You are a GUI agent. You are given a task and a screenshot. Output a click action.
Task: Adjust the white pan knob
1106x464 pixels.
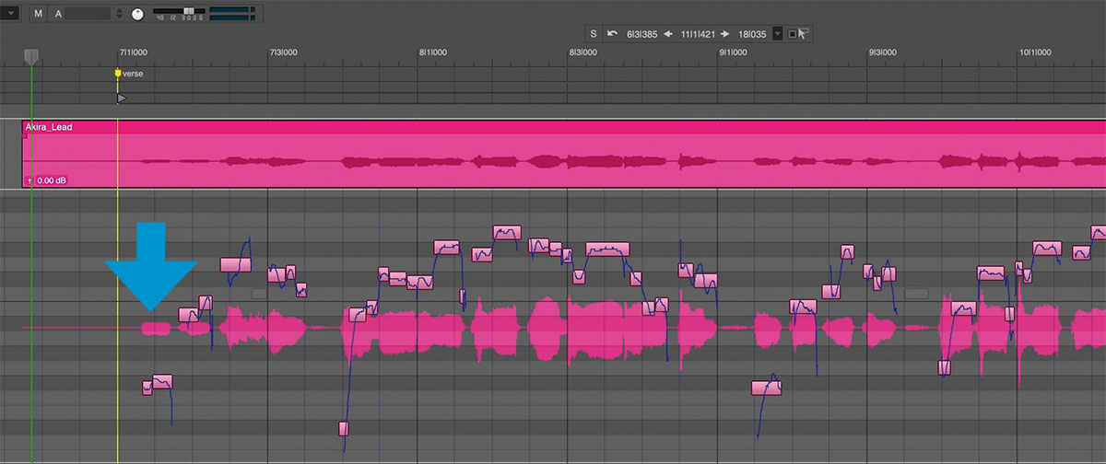pyautogui.click(x=137, y=14)
